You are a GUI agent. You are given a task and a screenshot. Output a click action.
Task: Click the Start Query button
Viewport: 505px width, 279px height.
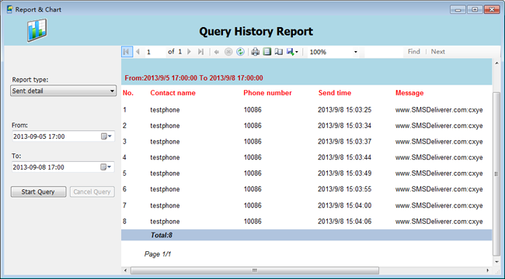point(38,192)
